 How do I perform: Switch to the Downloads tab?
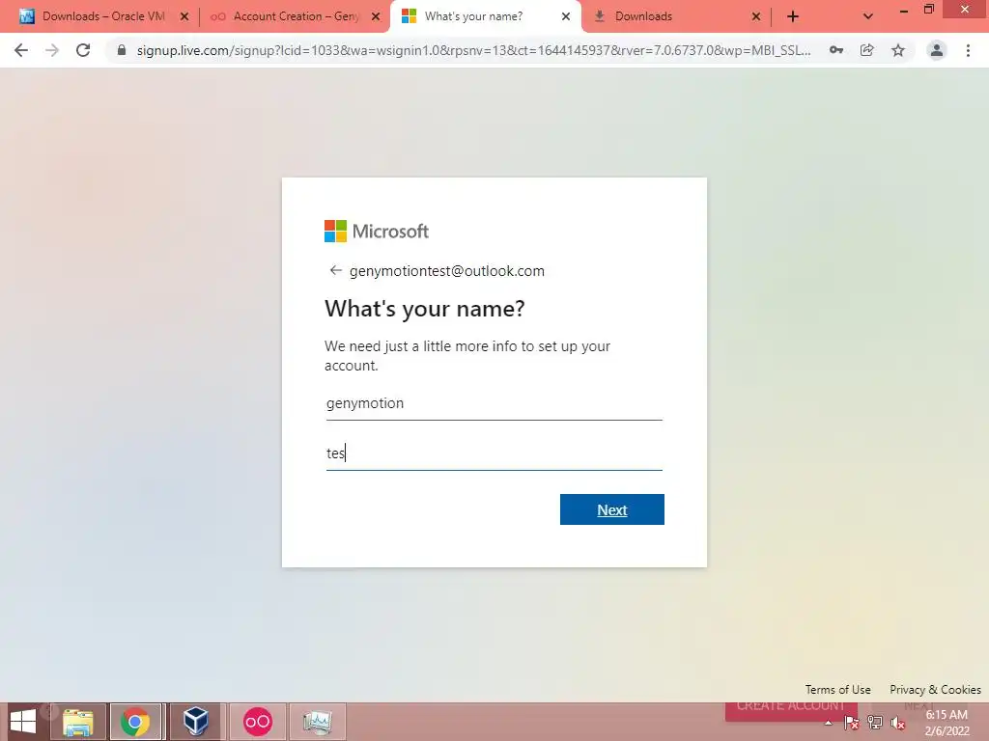point(675,16)
